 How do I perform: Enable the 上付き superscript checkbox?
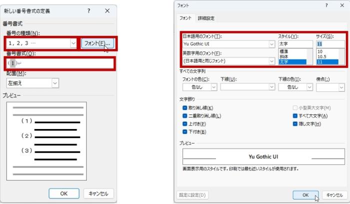tap(185, 123)
